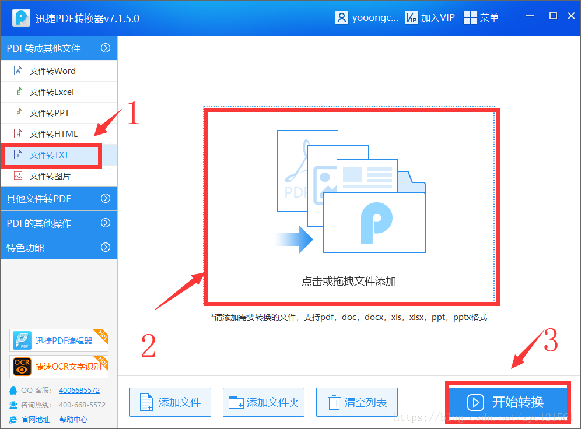The height and width of the screenshot is (429, 581).
Task: Click the yooongc... username text
Action: coord(375,17)
